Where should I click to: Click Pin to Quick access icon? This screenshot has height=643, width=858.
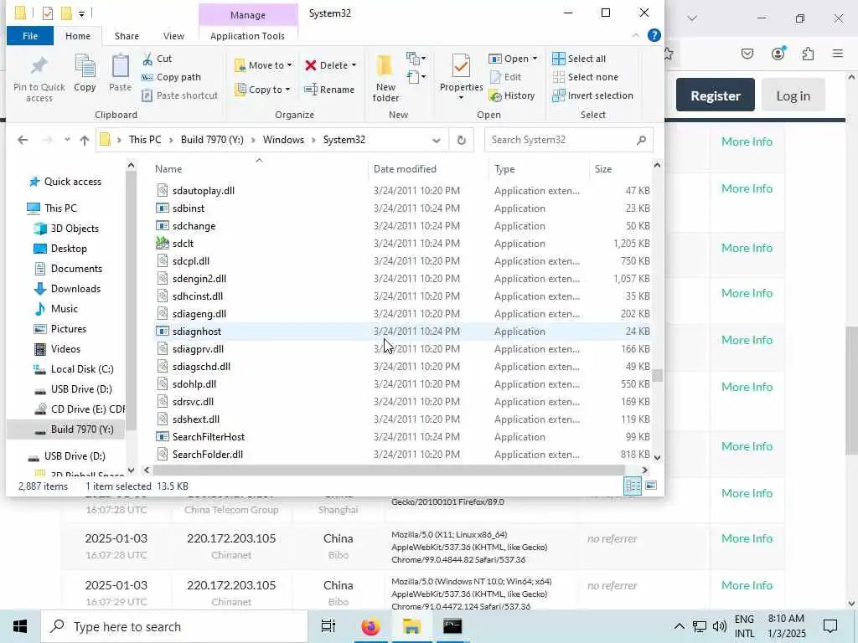click(x=39, y=65)
